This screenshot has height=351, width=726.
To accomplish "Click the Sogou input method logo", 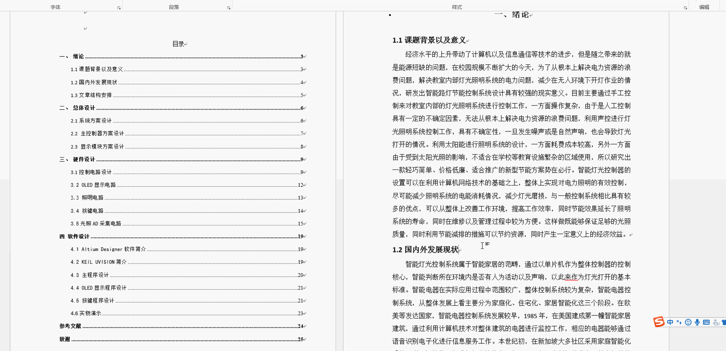I will (x=659, y=322).
